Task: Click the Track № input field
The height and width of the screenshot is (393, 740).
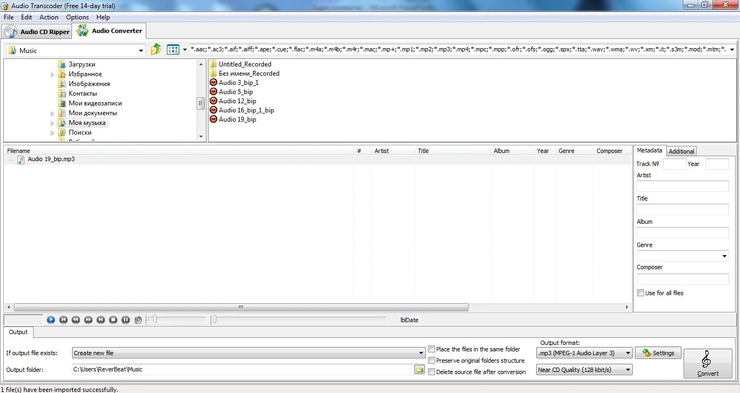Action: point(674,164)
